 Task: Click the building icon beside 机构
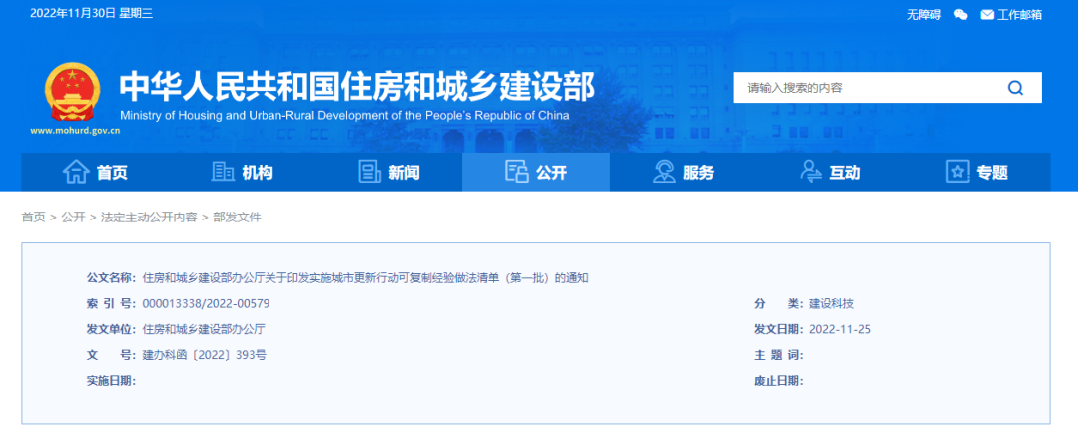(x=223, y=172)
